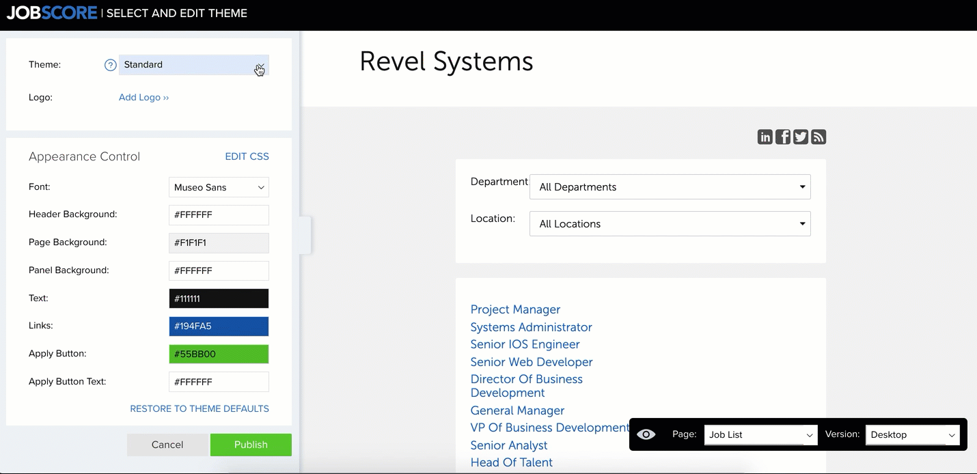This screenshot has width=977, height=474.
Task: Open the Twitter share icon
Action: point(801,137)
